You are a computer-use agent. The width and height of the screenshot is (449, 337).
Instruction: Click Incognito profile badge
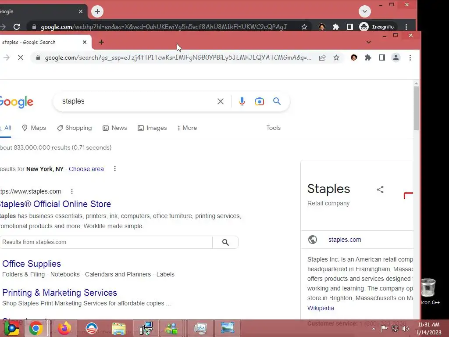(x=378, y=27)
